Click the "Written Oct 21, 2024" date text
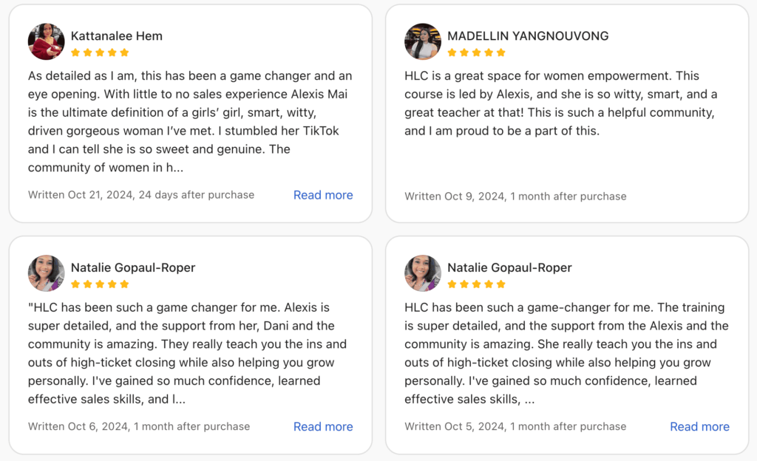 (140, 195)
